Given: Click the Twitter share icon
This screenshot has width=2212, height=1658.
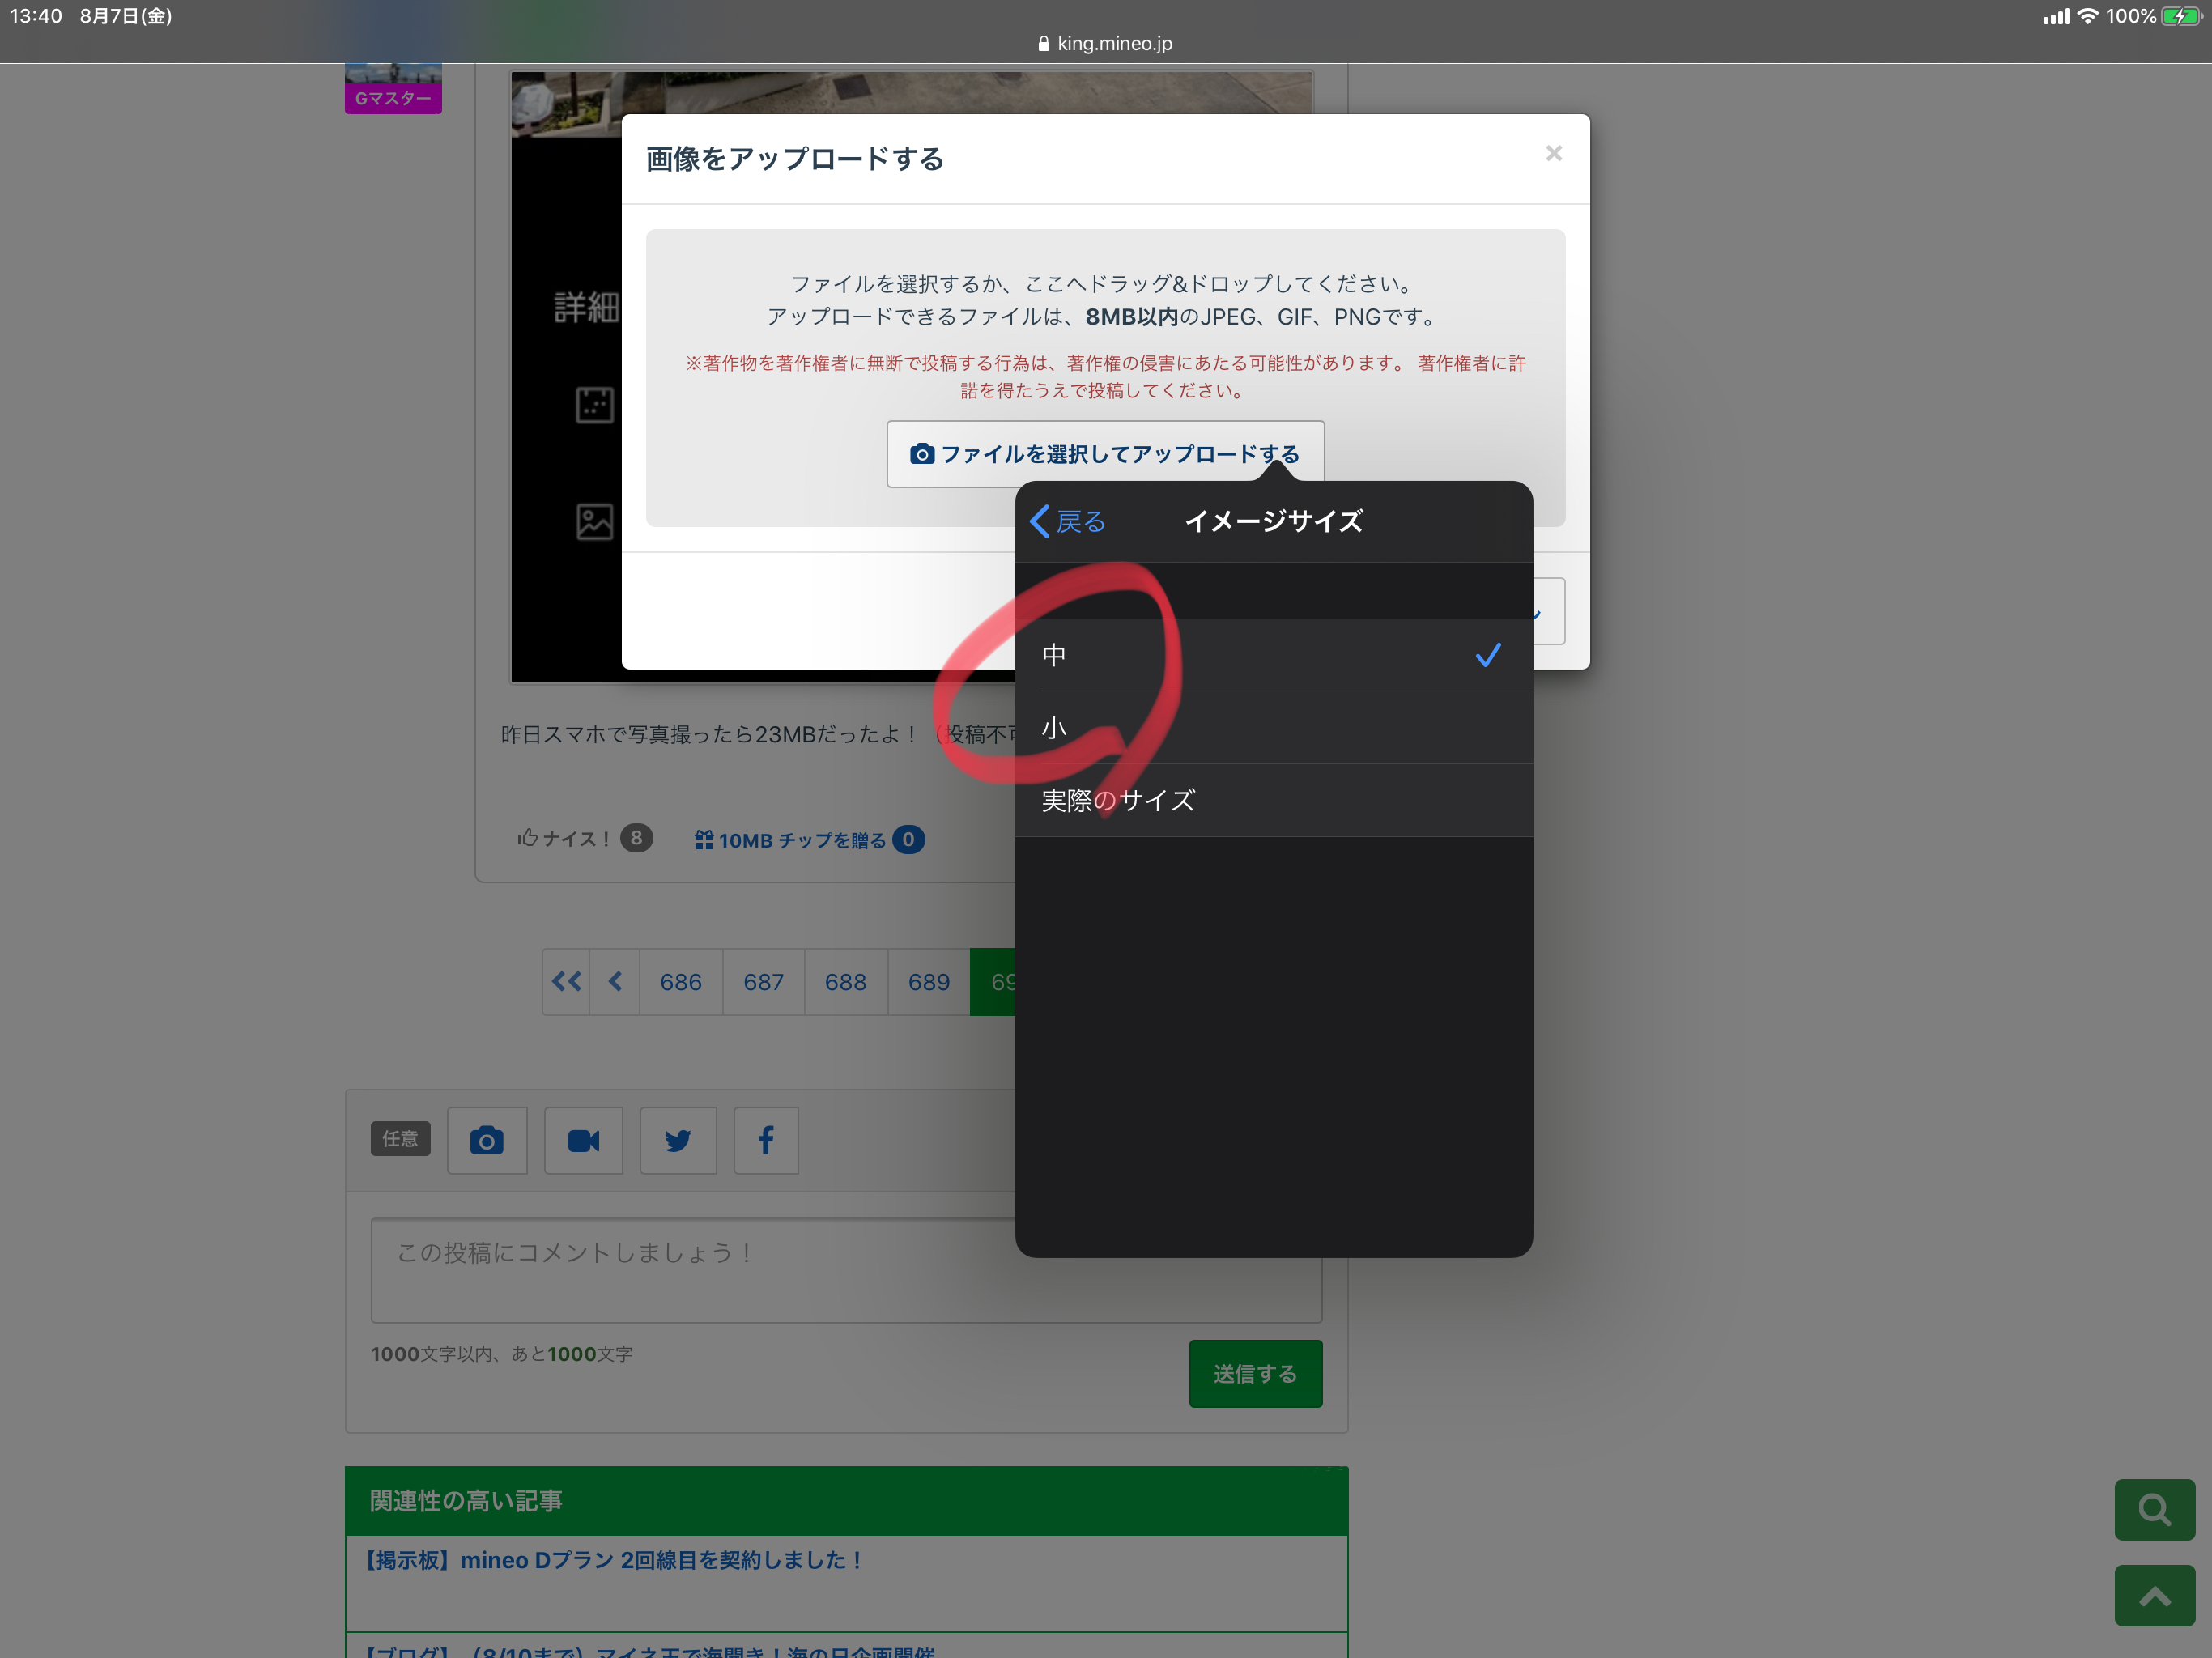Looking at the screenshot, I should point(678,1140).
